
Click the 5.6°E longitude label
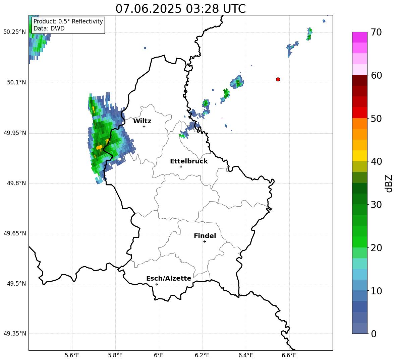pos(72,355)
